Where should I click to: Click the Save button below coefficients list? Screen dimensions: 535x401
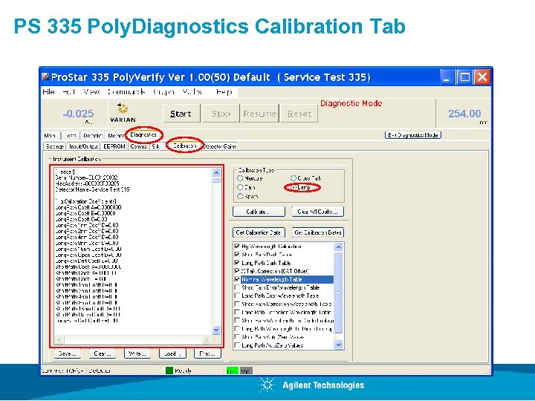point(68,353)
